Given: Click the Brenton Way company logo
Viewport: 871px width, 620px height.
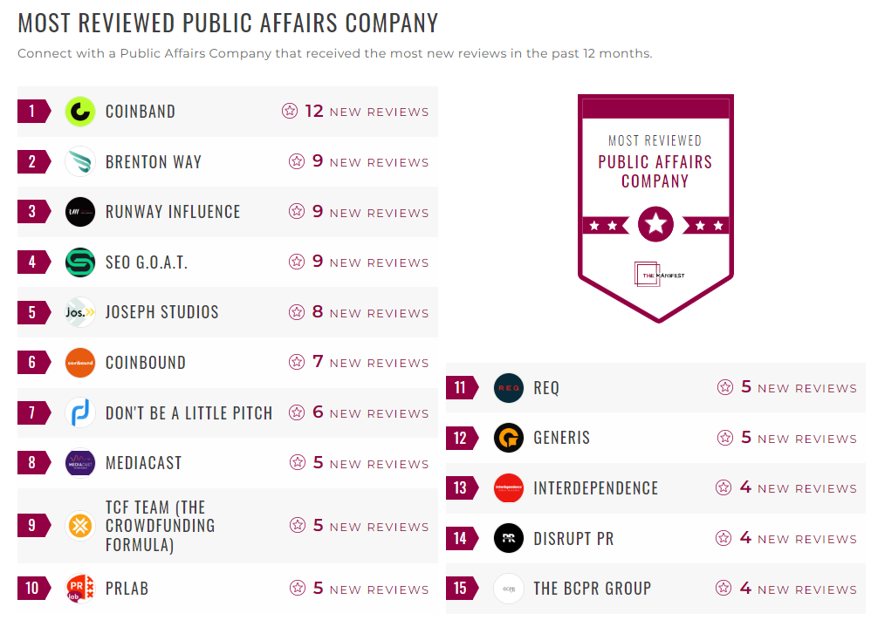Looking at the screenshot, I should click(x=79, y=161).
